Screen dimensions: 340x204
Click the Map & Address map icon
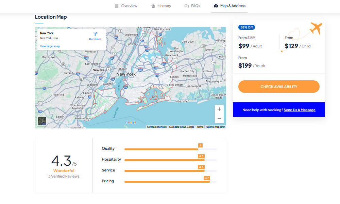(x=216, y=6)
